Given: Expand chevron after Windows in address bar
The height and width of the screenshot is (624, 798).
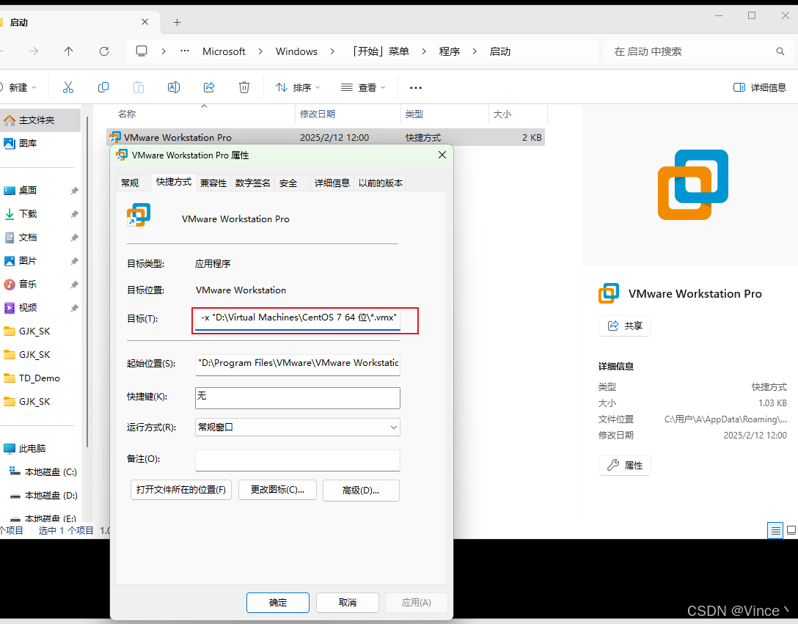Looking at the screenshot, I should coord(333,51).
